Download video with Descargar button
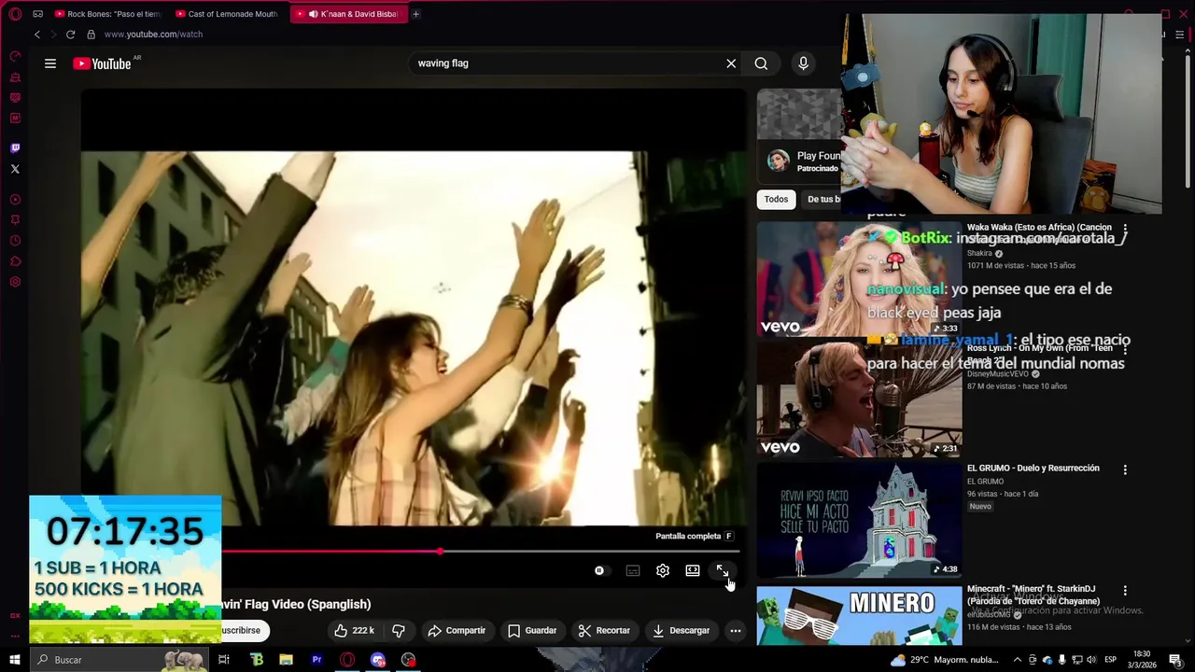 [682, 631]
